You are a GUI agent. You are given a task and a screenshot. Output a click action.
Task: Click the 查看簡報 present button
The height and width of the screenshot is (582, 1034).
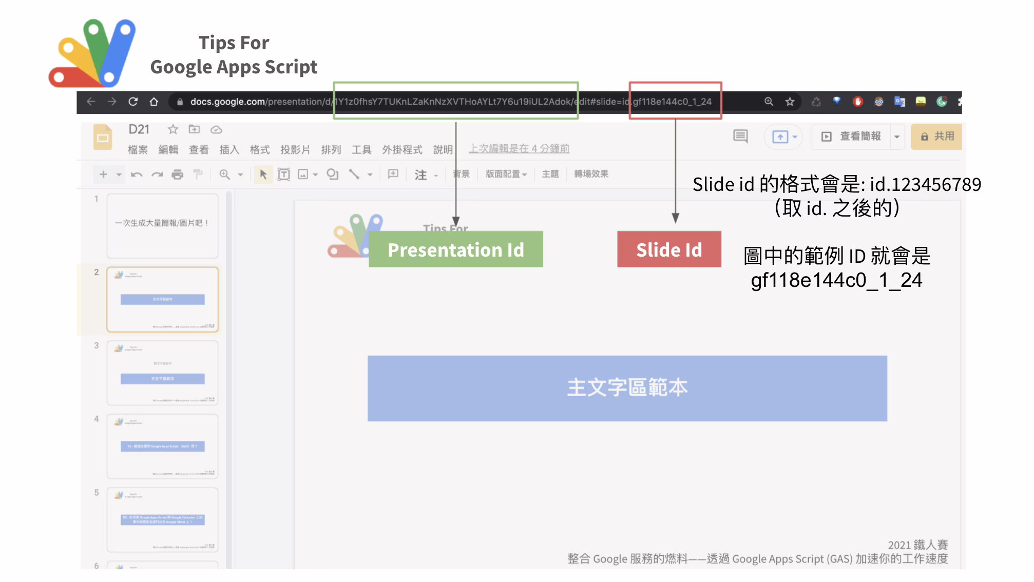pos(852,137)
